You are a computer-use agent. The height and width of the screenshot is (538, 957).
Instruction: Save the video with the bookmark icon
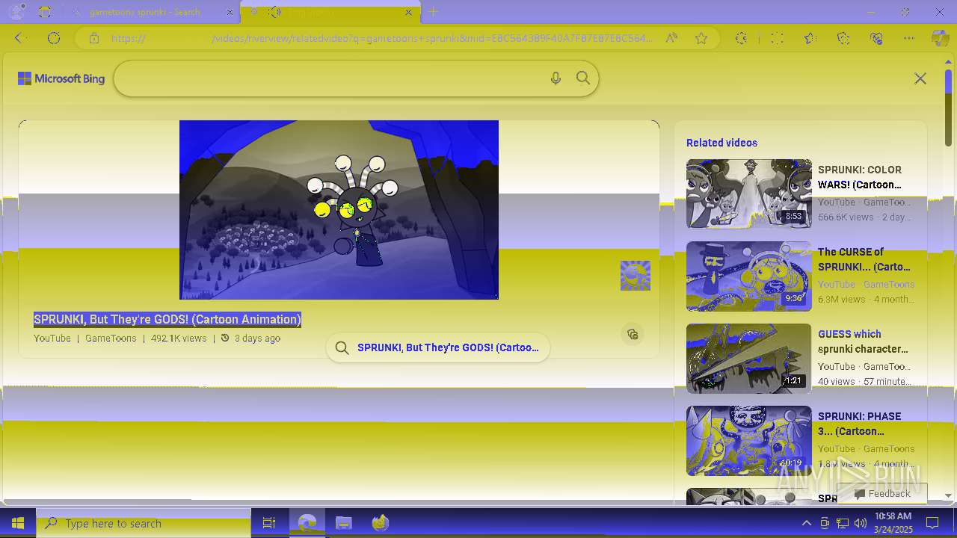[633, 334]
